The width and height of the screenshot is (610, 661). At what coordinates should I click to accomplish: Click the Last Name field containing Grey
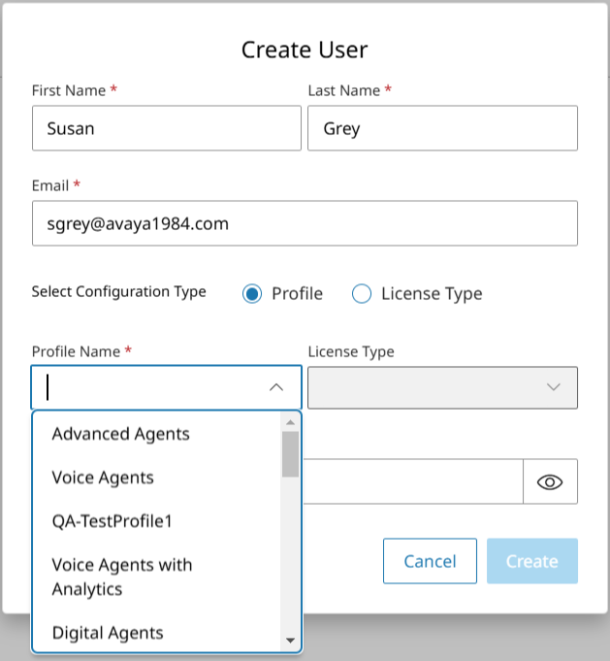(x=442, y=128)
